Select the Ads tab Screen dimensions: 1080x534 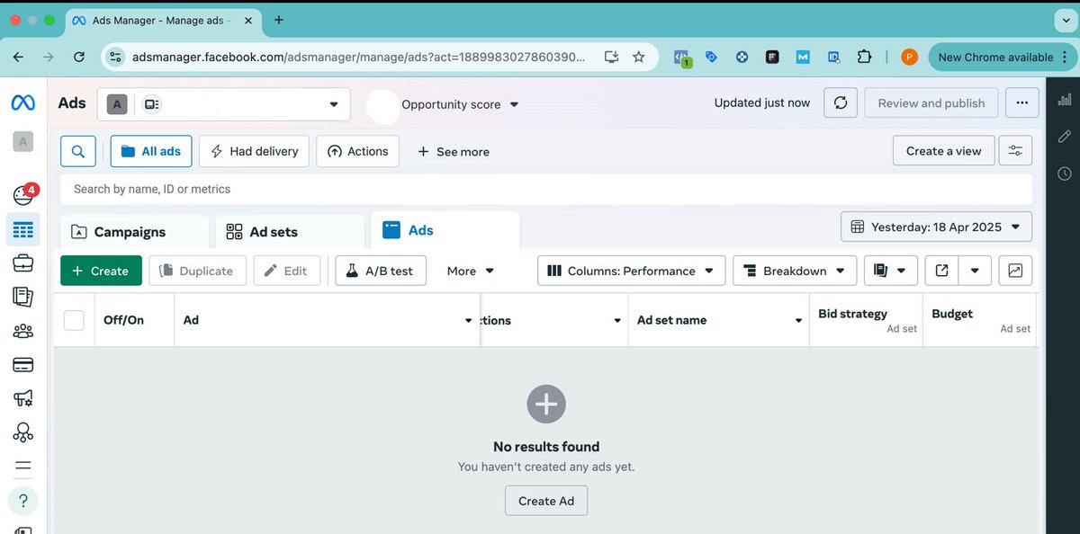[445, 230]
